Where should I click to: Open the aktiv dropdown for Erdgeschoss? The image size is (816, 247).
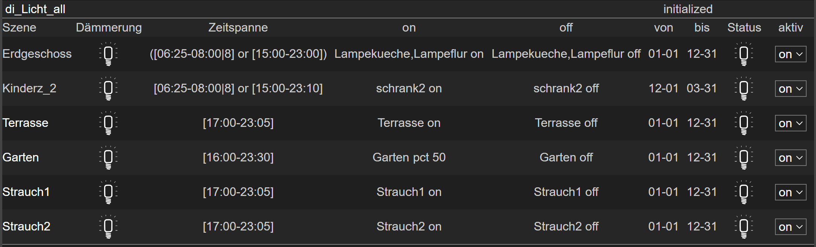[790, 54]
